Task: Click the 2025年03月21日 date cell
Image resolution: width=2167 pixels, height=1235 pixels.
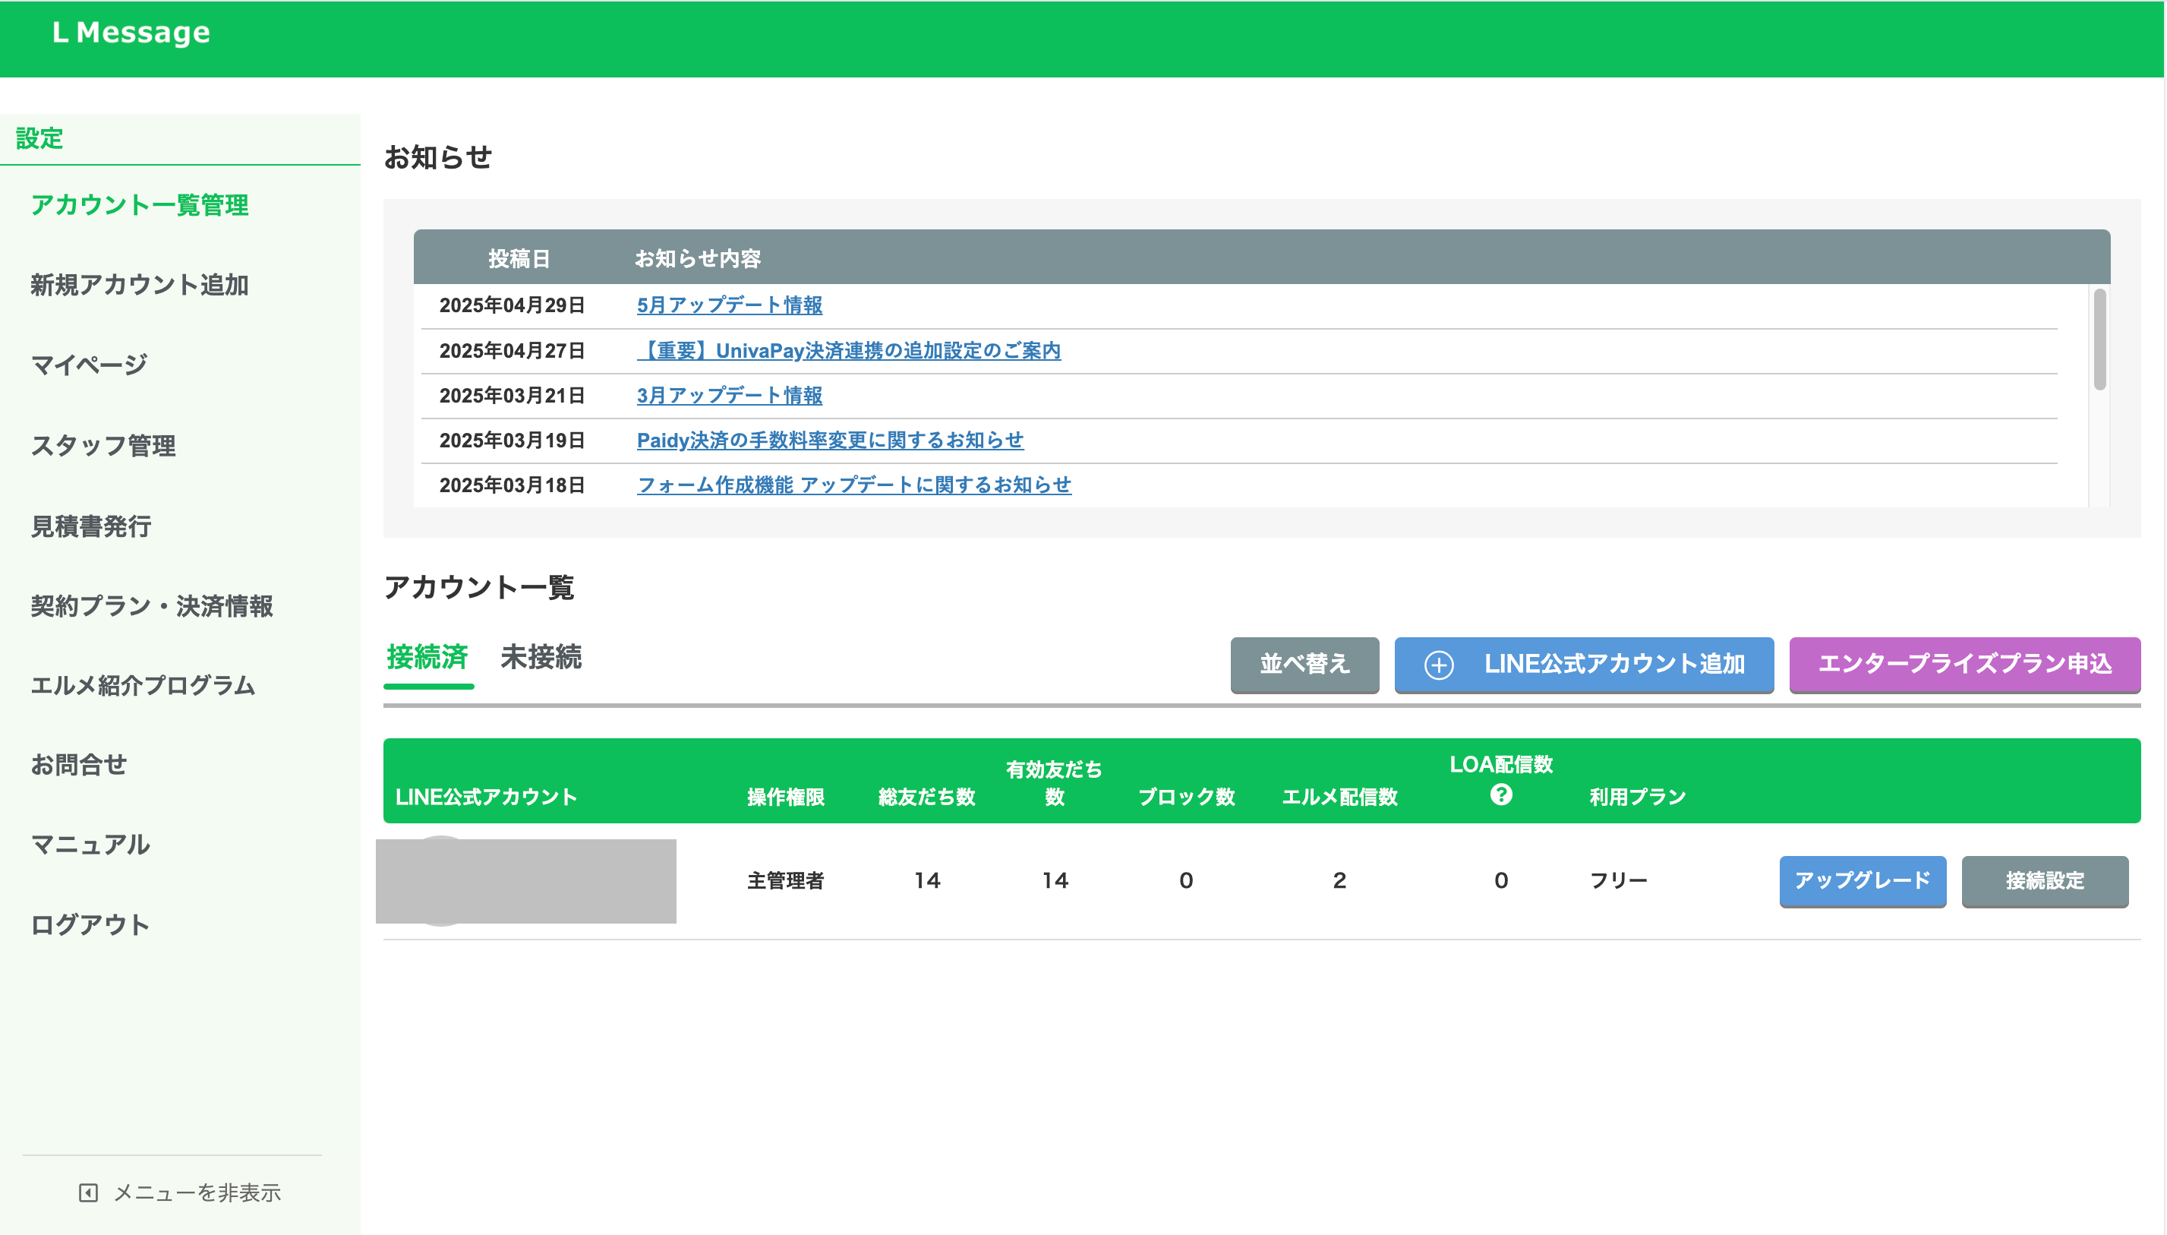Action: click(512, 395)
